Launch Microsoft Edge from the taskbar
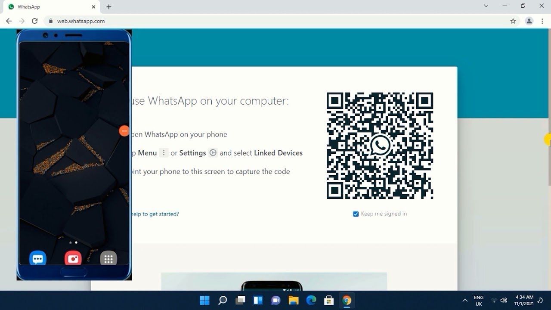 click(311, 300)
